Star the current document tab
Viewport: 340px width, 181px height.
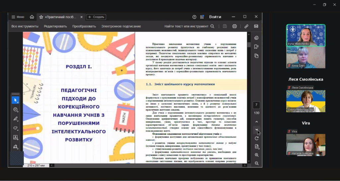pos(41,17)
